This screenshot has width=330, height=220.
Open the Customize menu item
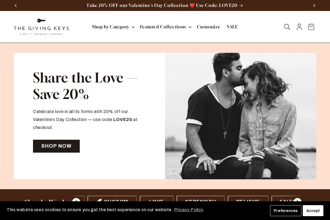tap(208, 27)
